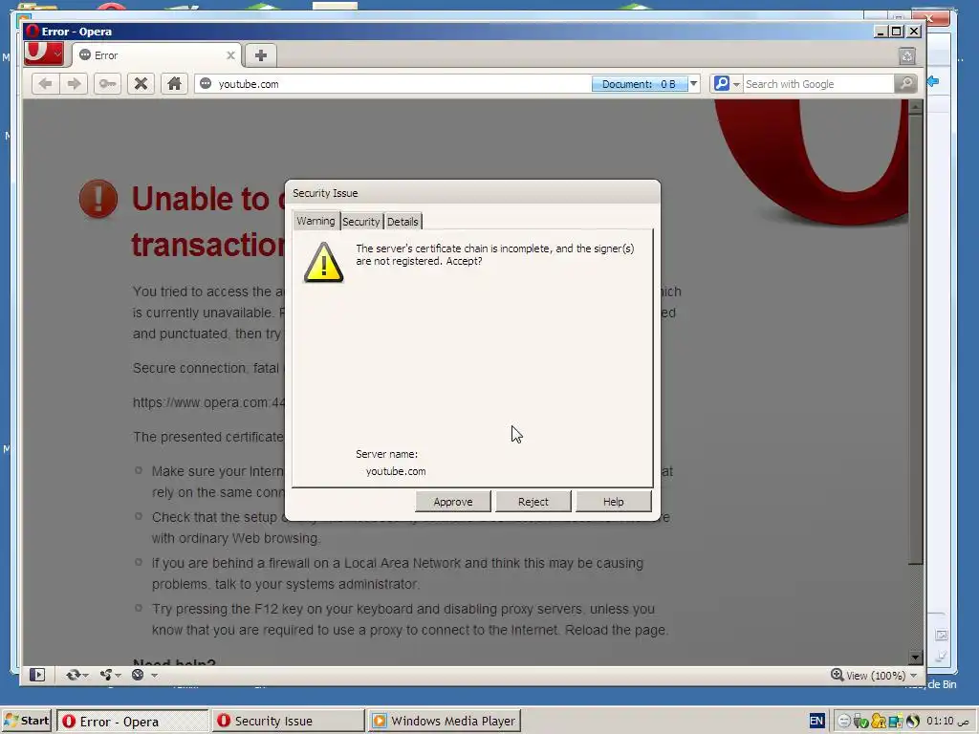
Task: Click the first gray system tray icon
Action: click(x=843, y=721)
